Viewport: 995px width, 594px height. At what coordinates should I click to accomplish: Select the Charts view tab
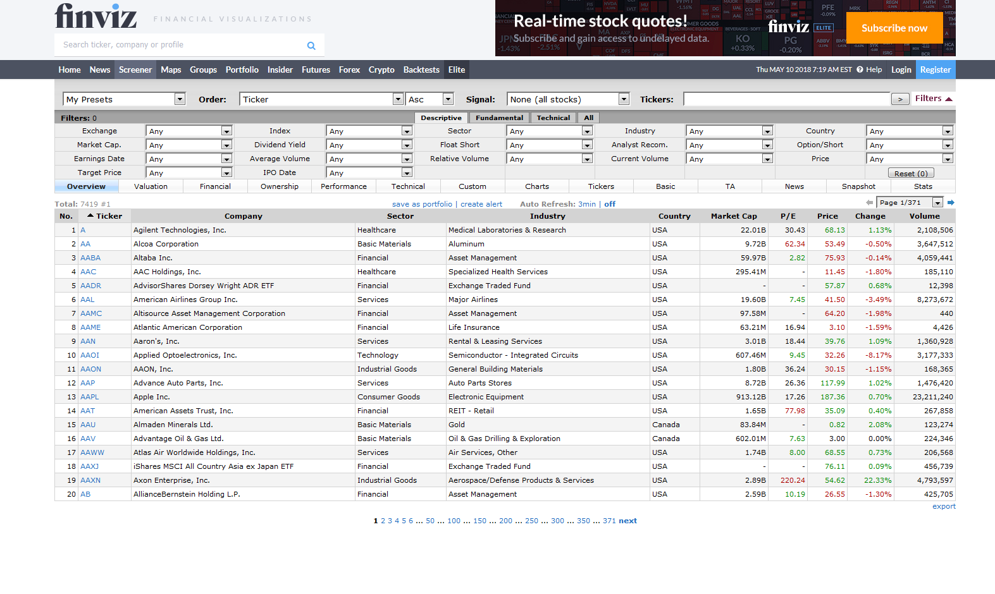pyautogui.click(x=537, y=186)
